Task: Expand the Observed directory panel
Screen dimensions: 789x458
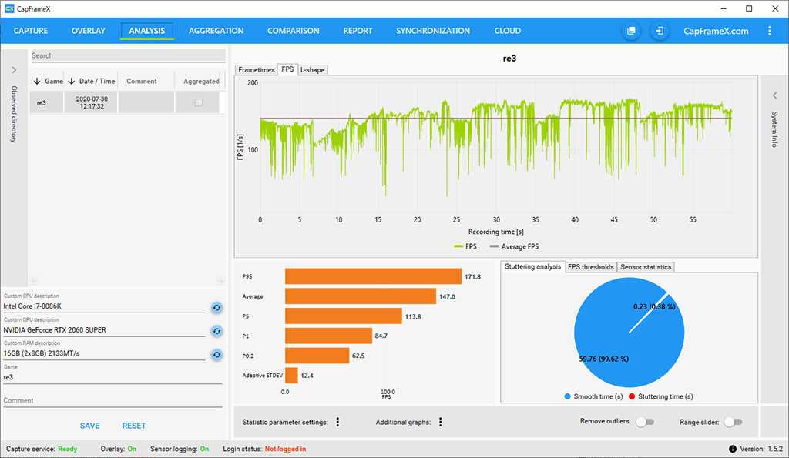Action: pyautogui.click(x=14, y=70)
